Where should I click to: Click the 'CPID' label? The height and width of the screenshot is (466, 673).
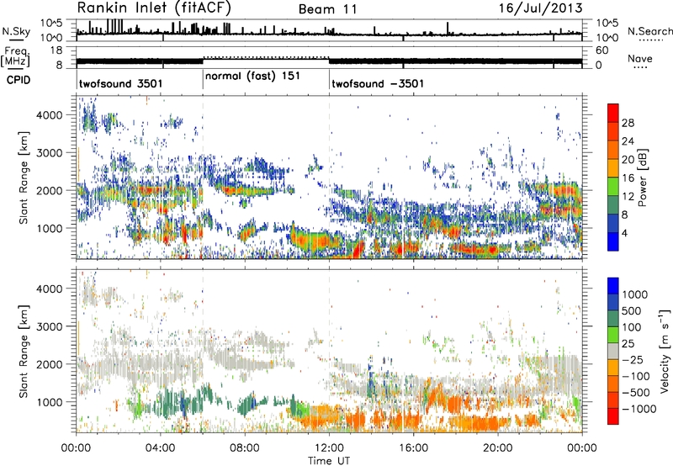pos(19,80)
